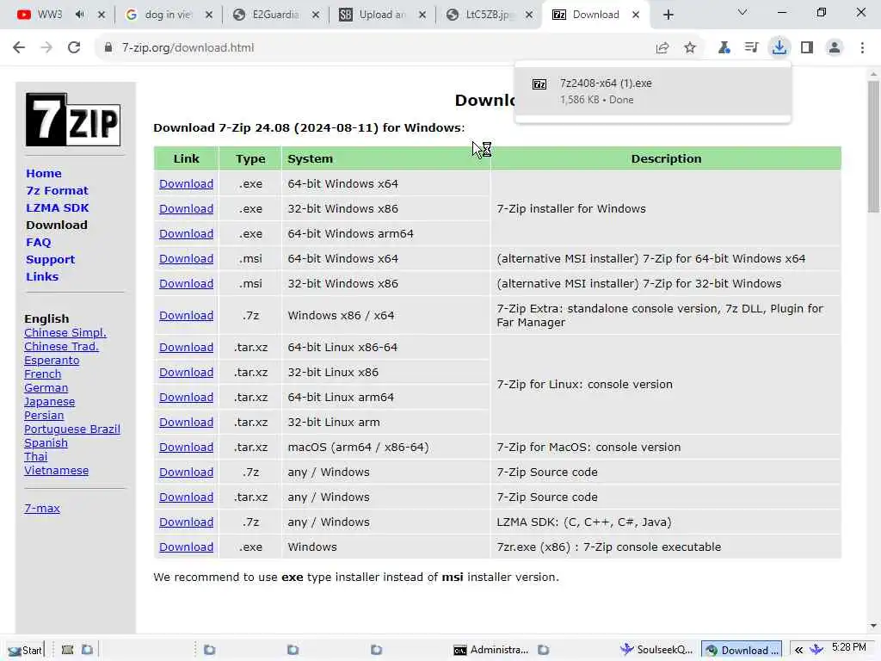Open a new tab with the plus button
881x661 pixels.
click(x=668, y=15)
